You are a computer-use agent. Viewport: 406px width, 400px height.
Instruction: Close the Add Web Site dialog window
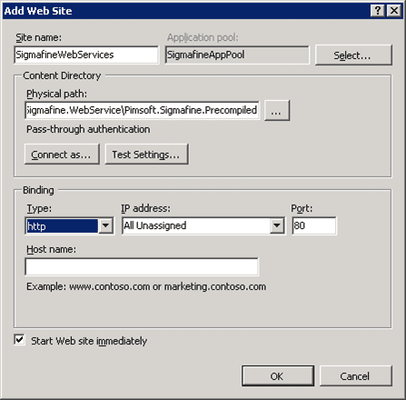(x=394, y=11)
